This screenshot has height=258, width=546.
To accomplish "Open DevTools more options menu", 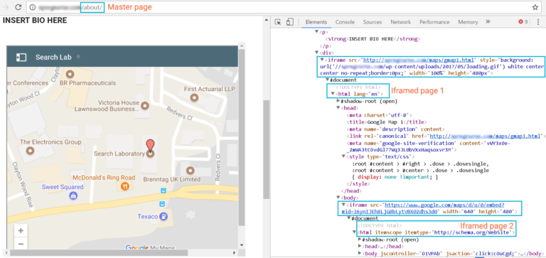I will [x=538, y=22].
